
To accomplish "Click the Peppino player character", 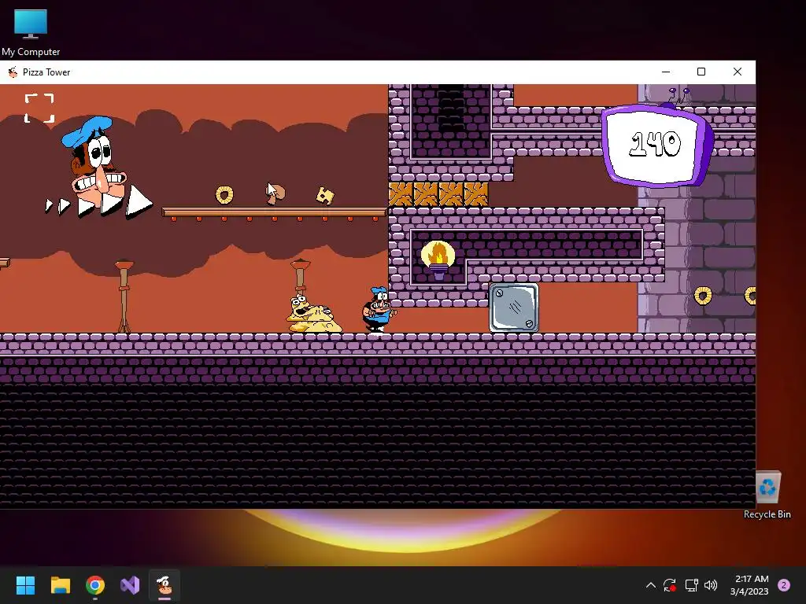I will (379, 310).
